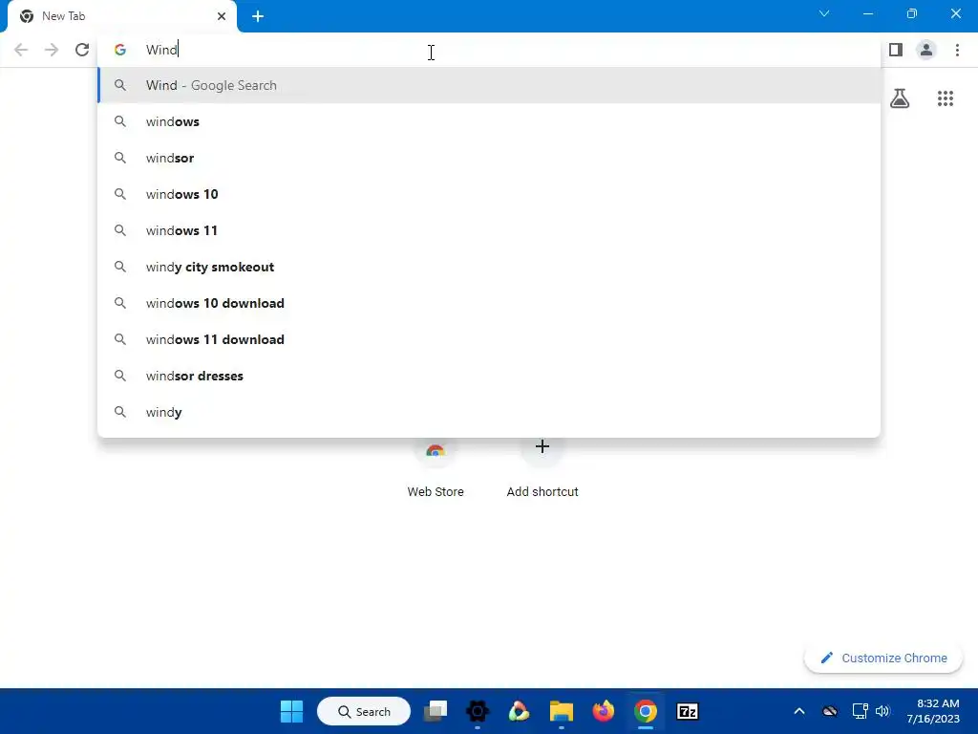The height and width of the screenshot is (734, 978).
Task: Open the network tray icon
Action: tap(860, 711)
